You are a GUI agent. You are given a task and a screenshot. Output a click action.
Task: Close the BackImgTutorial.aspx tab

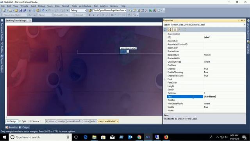(30, 20)
